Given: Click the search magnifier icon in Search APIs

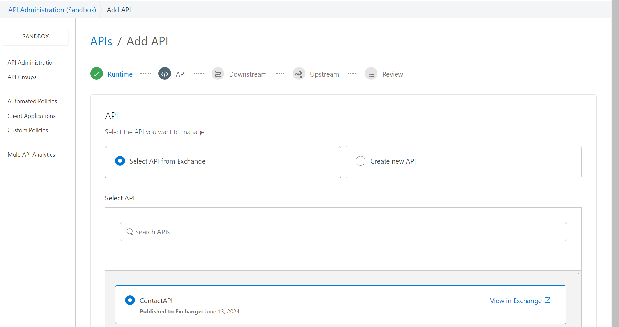Looking at the screenshot, I should click(130, 231).
